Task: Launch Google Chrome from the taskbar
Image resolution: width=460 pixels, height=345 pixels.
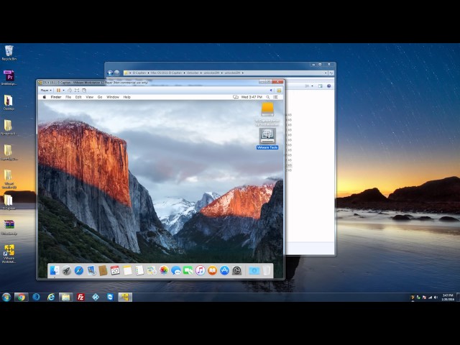Action: click(21, 297)
